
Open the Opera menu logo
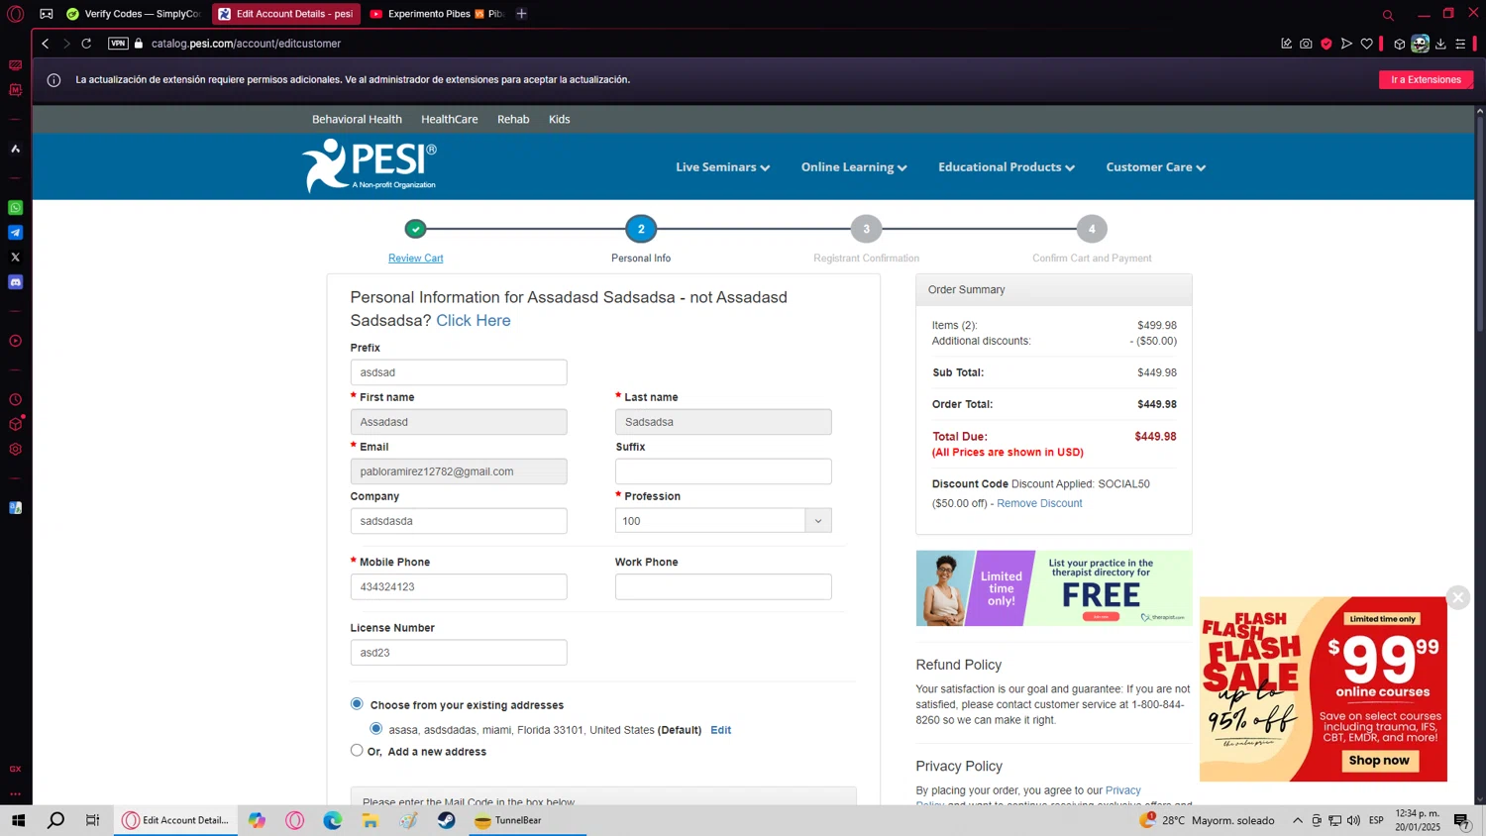click(15, 14)
